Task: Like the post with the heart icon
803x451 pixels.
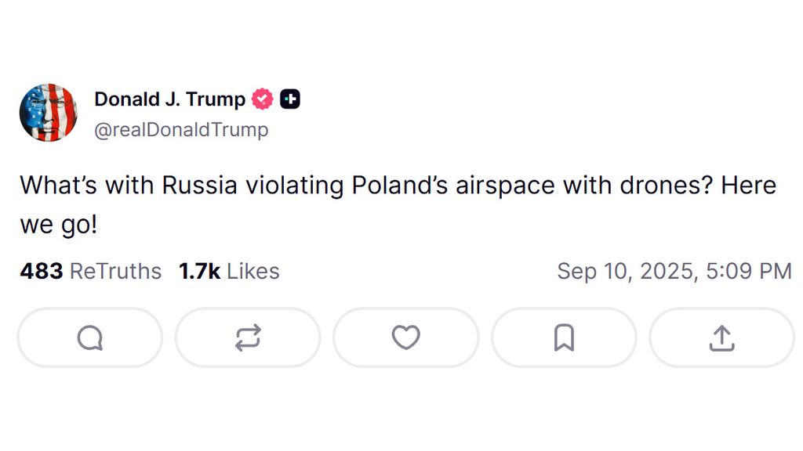Action: click(405, 337)
